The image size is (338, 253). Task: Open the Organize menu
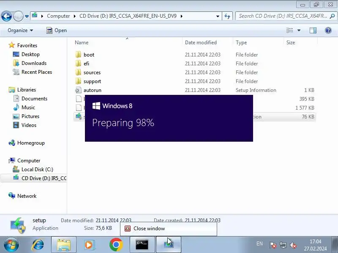(x=20, y=30)
